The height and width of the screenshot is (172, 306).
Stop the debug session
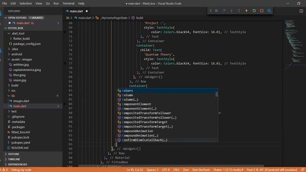(262, 11)
